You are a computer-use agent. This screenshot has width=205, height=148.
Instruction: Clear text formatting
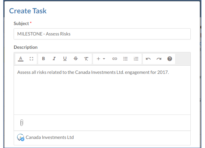86,59
